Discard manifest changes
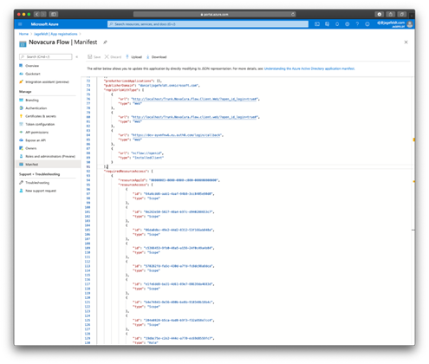 click(x=113, y=57)
